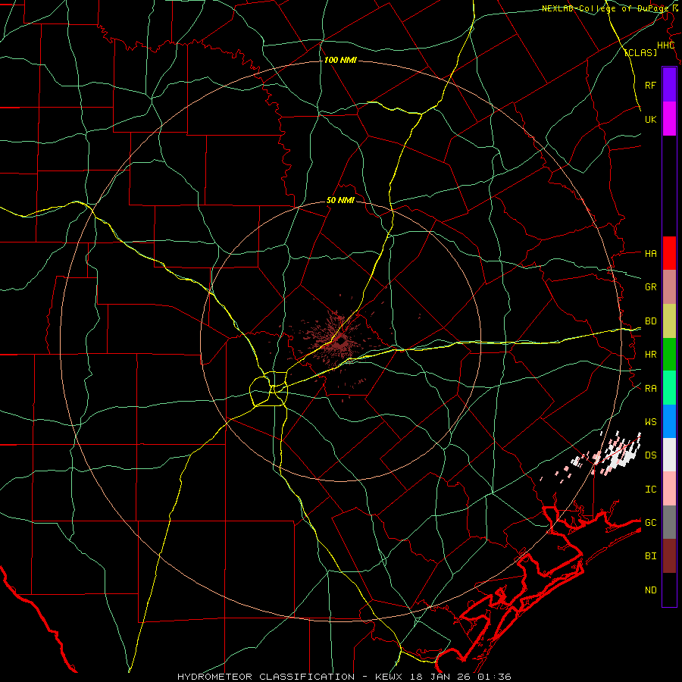Click the DS white legend swatch
Viewport: 682px width, 682px height.
point(669,455)
